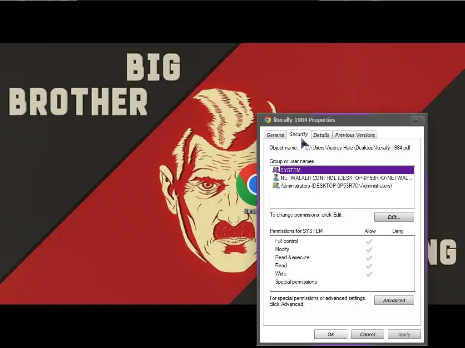Screen dimensions: 465x348
Task: Click the Full control Allow checkmark
Action: (369, 242)
